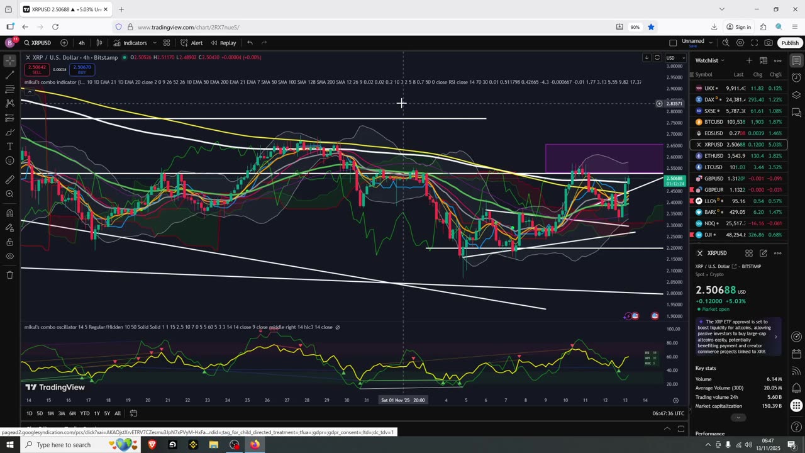Select the measure ruler tool
805x453 pixels.
pyautogui.click(x=9, y=180)
